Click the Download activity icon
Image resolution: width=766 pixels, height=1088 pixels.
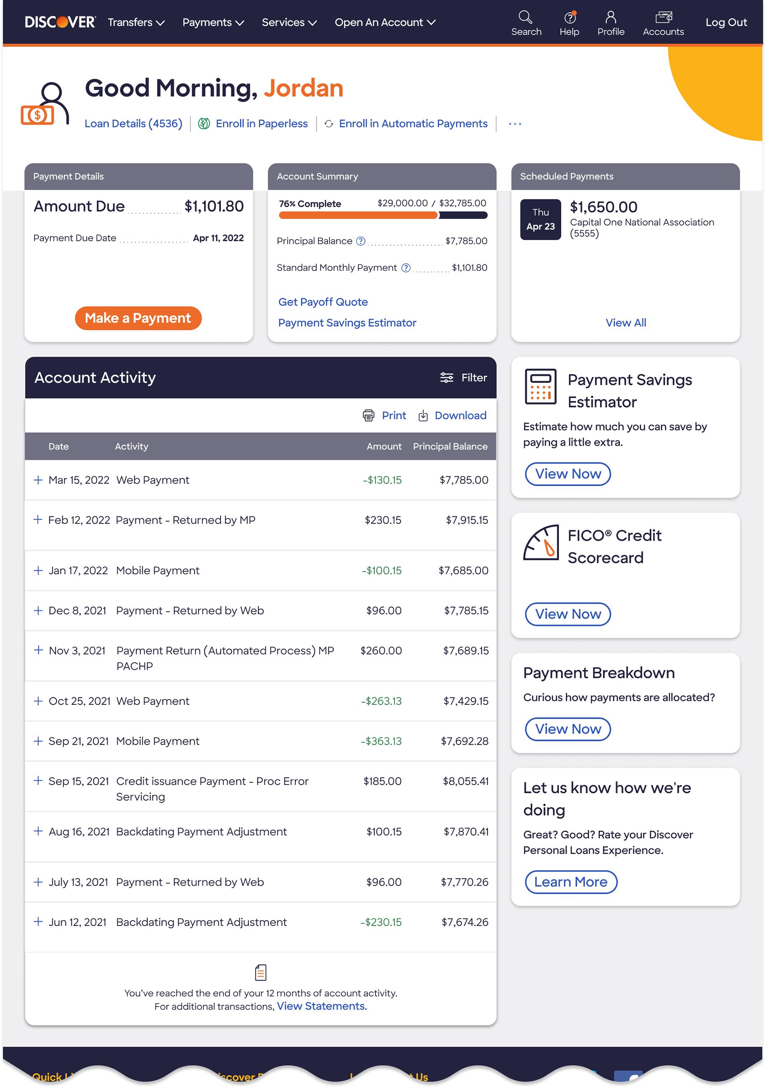coord(423,416)
